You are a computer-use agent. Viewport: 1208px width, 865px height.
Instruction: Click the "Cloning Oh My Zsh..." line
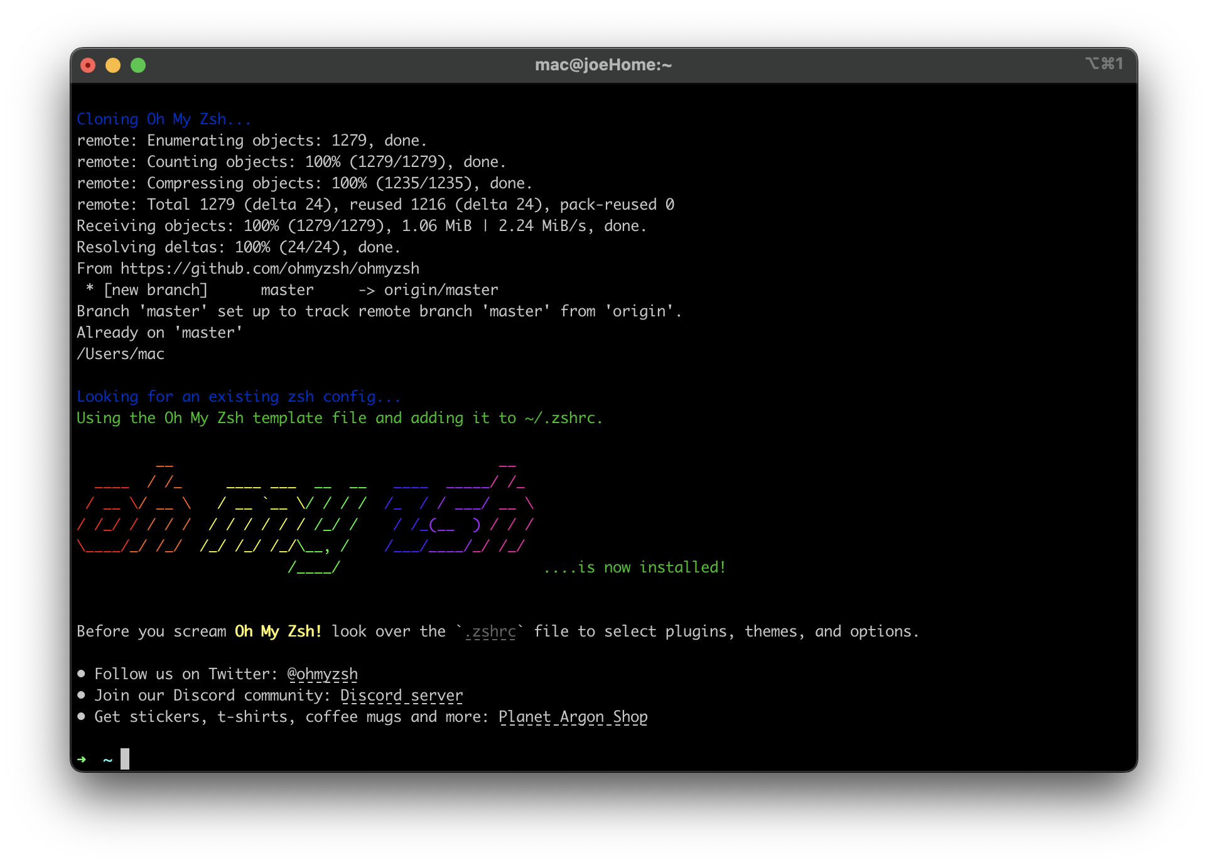point(163,119)
